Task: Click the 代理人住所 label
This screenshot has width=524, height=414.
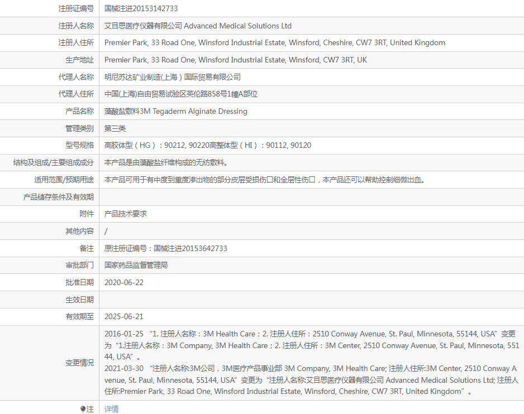Action: 76,94
